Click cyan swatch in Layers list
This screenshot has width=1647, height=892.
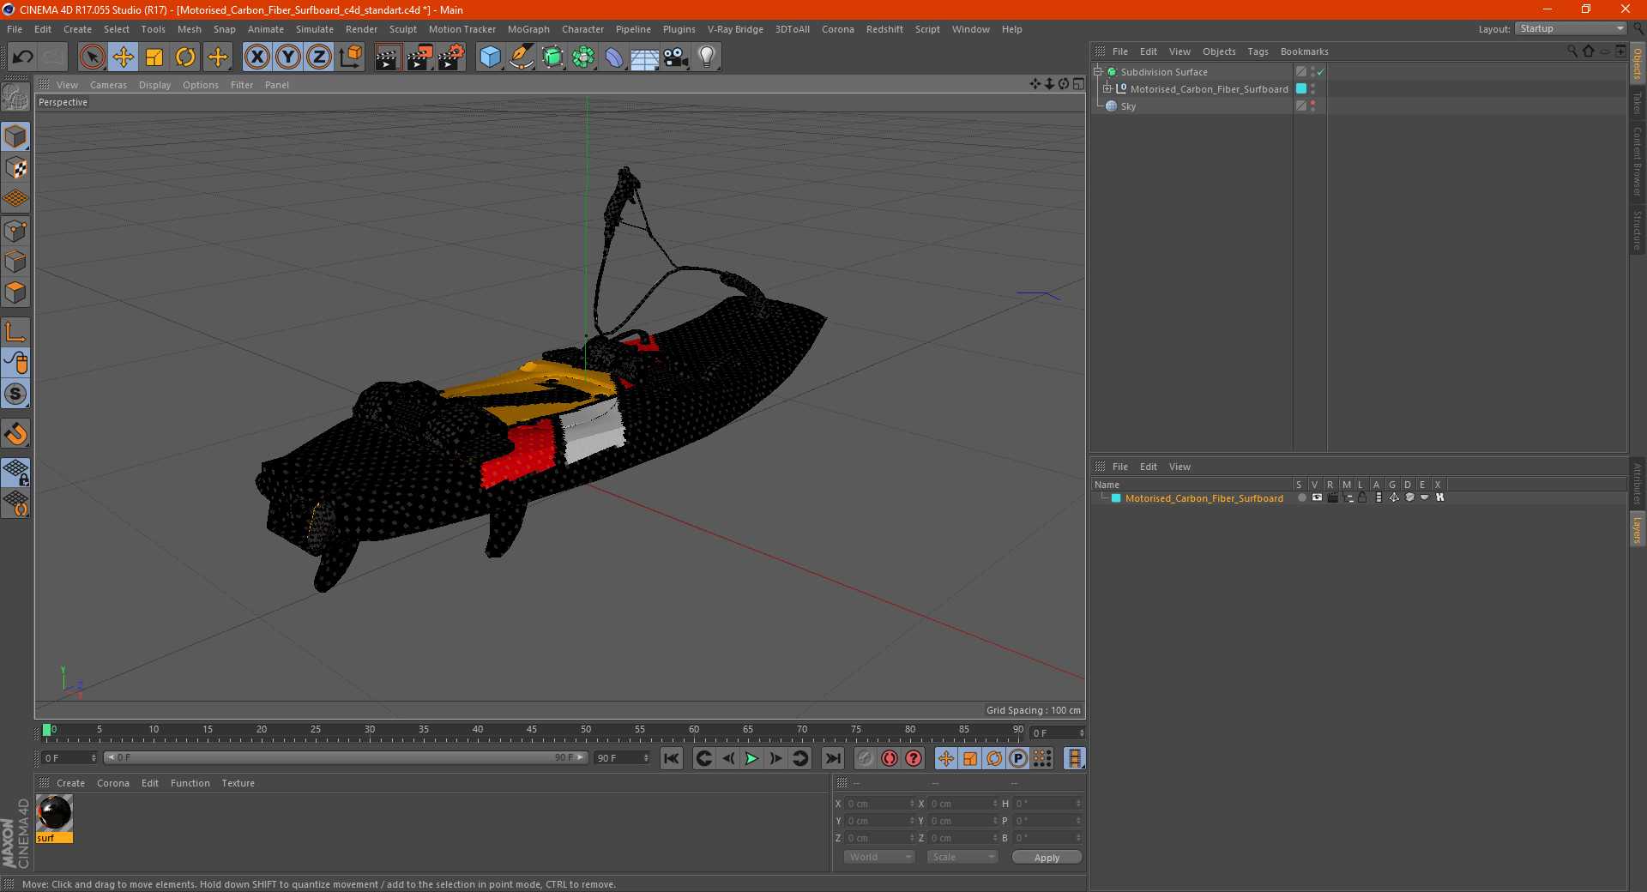1116,498
